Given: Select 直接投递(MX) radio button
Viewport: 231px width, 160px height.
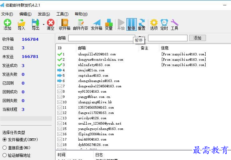Looking at the screenshot, I should click(5, 147).
